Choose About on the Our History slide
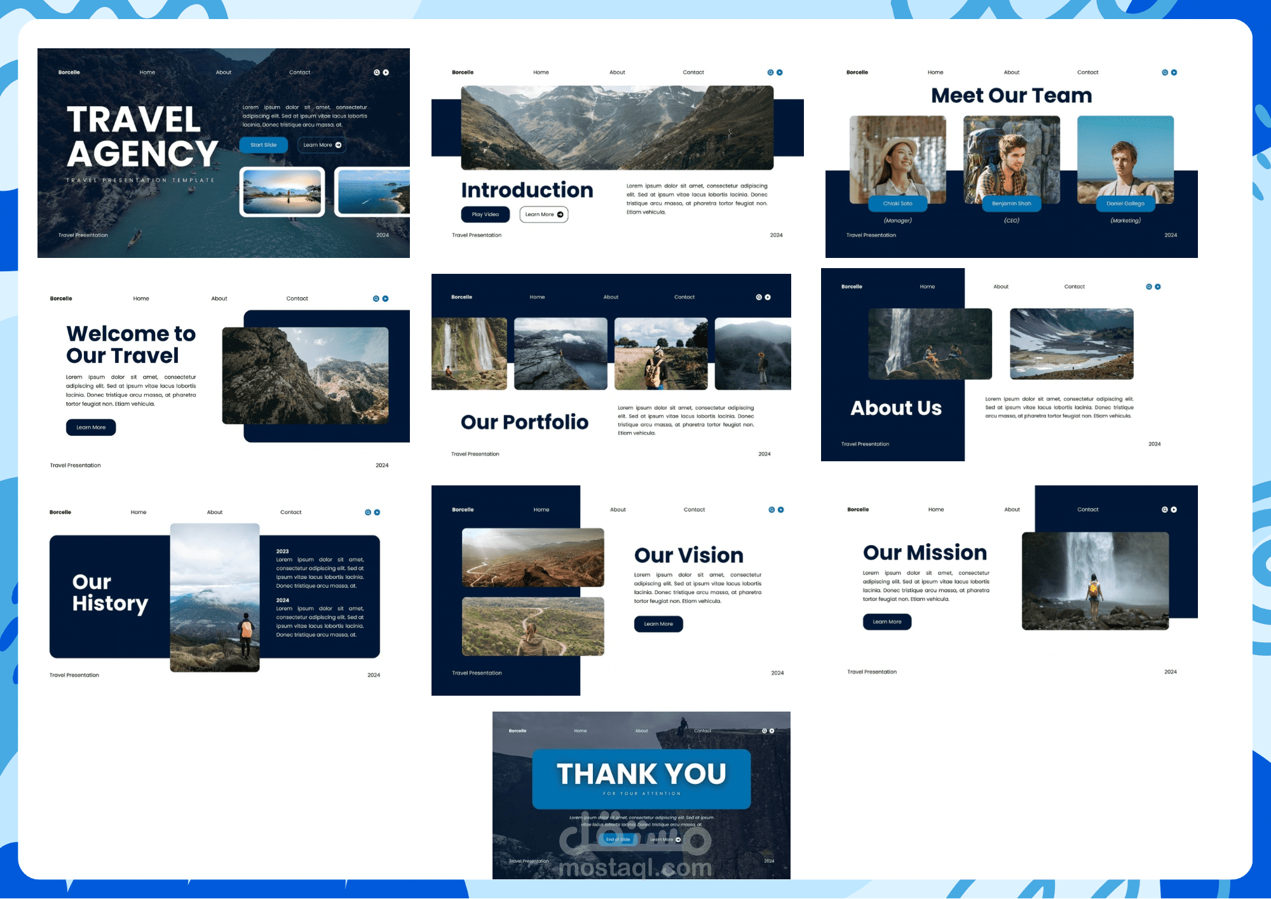This screenshot has height=899, width=1271. [x=215, y=512]
